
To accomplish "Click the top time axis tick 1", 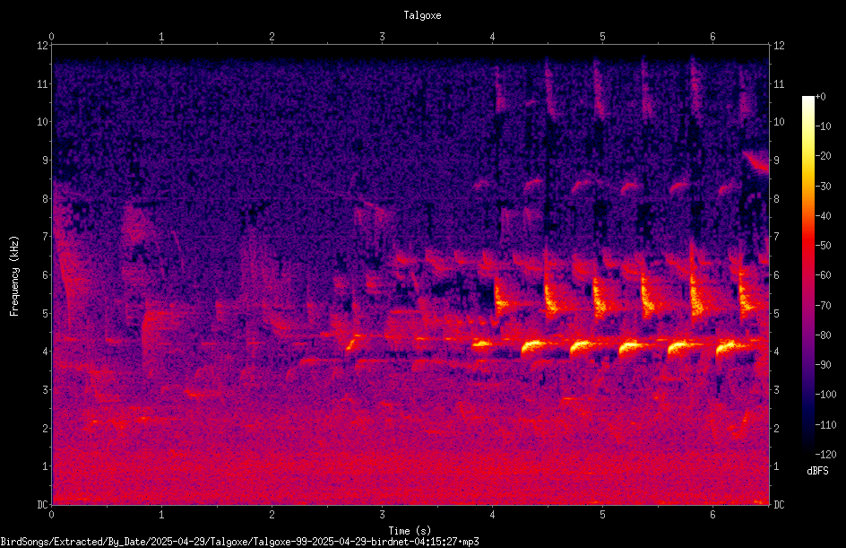I will 161,37.
